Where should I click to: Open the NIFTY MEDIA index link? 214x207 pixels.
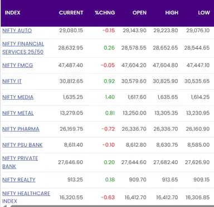click(x=18, y=97)
